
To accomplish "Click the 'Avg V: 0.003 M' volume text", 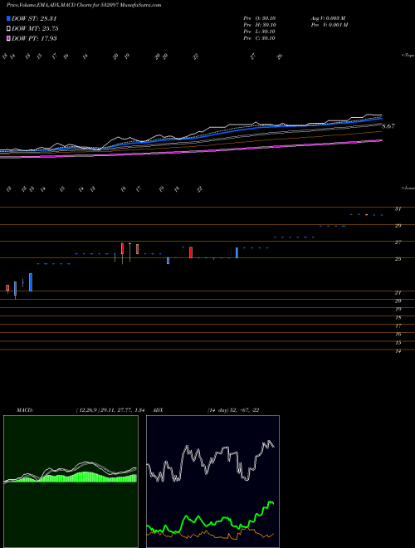I will click(x=329, y=18).
